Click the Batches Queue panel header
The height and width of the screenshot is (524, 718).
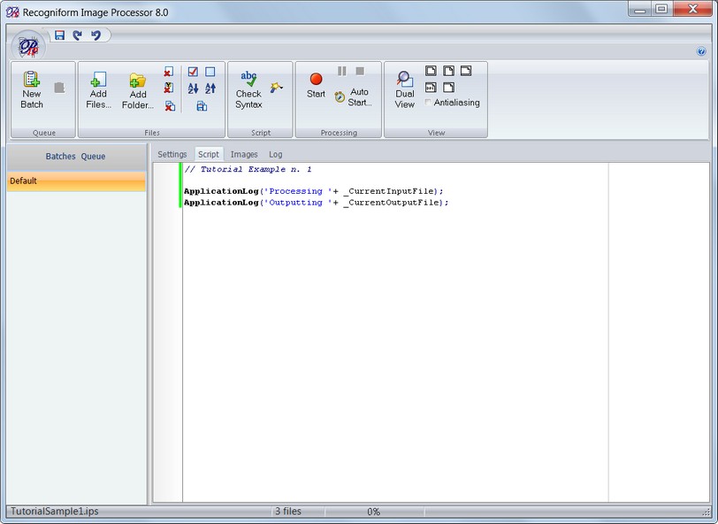75,157
